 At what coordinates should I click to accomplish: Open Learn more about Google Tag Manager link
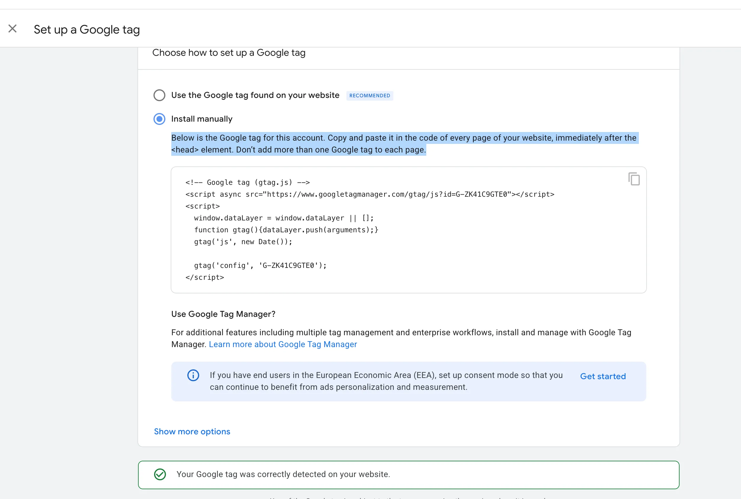(282, 344)
